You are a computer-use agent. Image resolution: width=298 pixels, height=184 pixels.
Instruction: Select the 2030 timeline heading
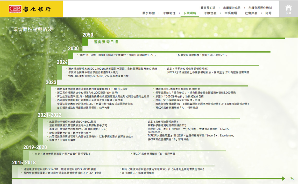tap(73, 49)
